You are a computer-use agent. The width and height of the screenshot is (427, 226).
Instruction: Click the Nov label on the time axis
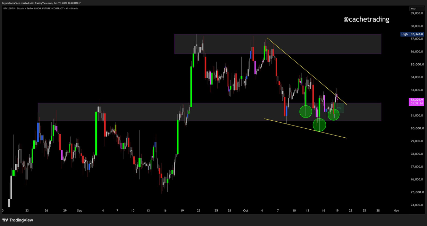pos(396,211)
